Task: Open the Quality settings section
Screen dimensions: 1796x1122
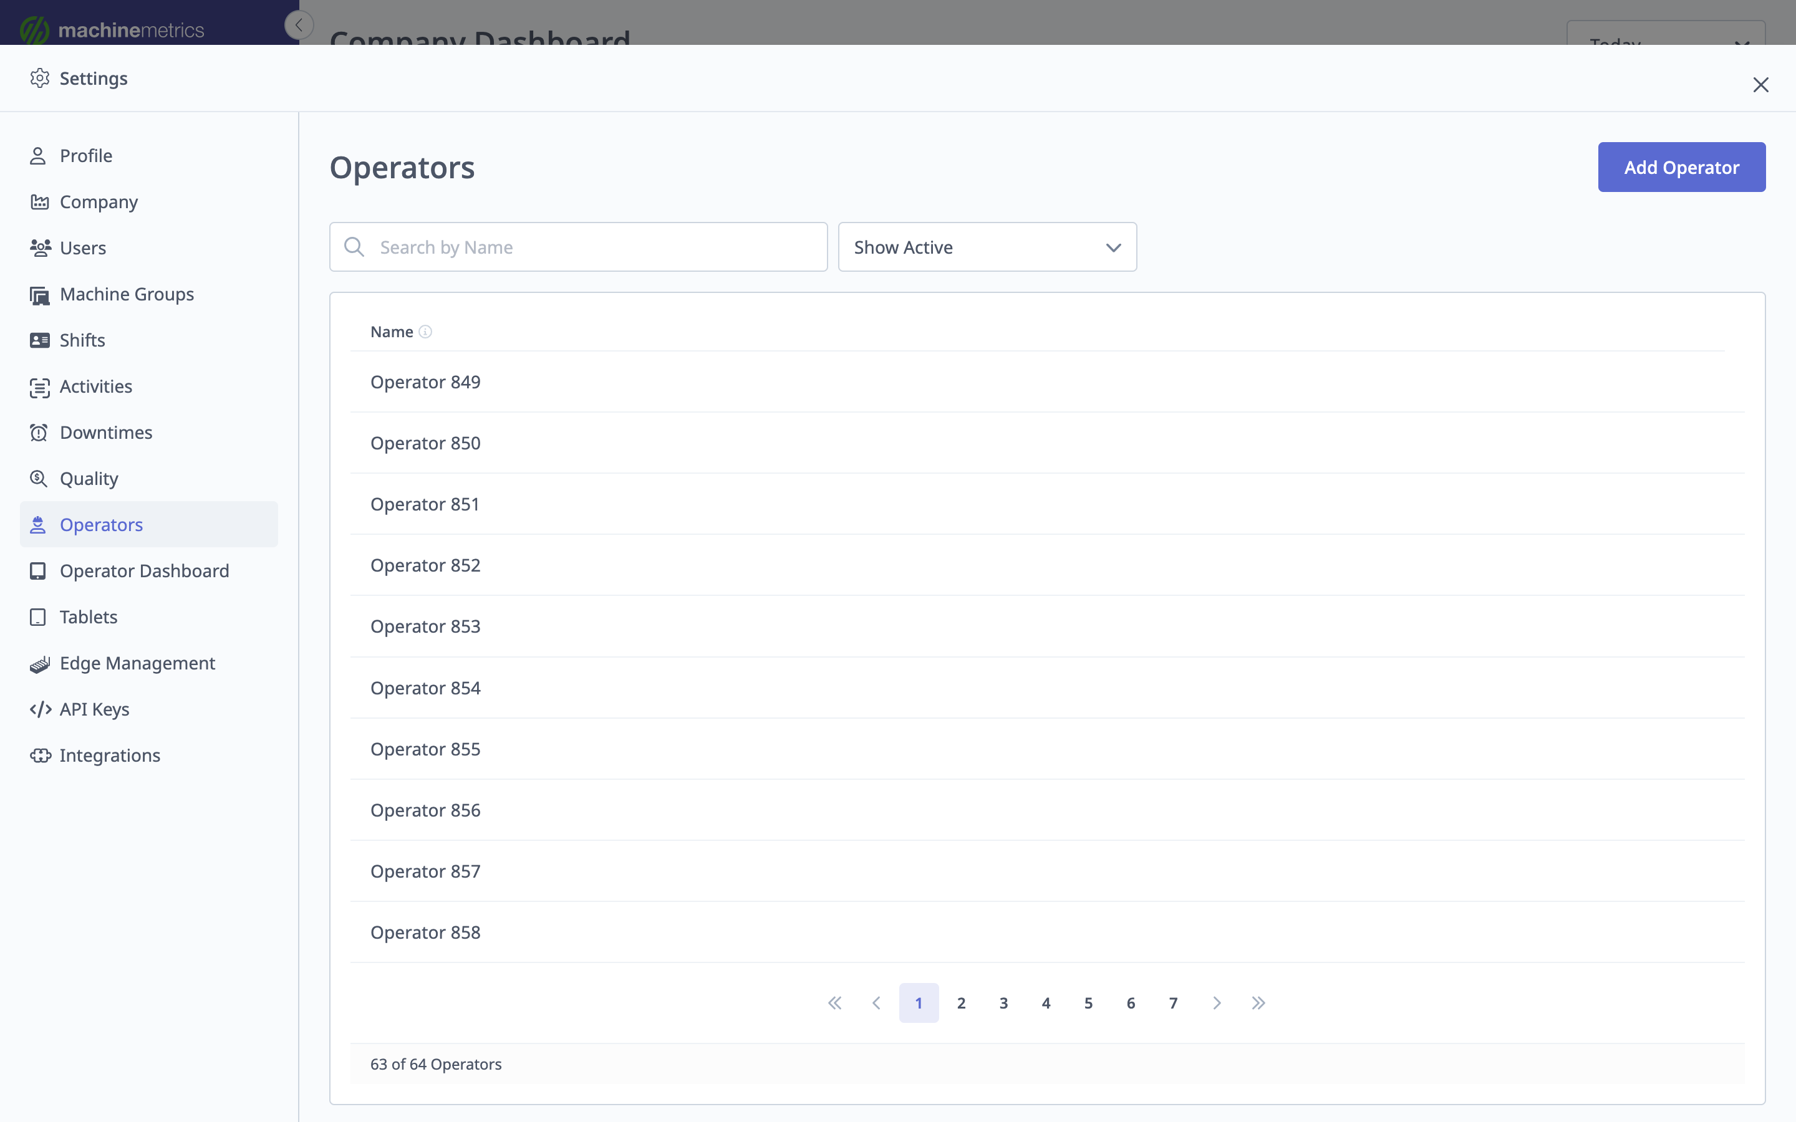Action: pyautogui.click(x=148, y=479)
